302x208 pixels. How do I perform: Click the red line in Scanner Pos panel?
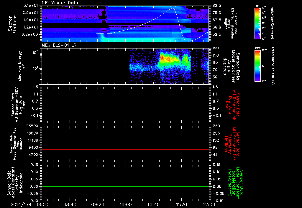tap(125, 149)
